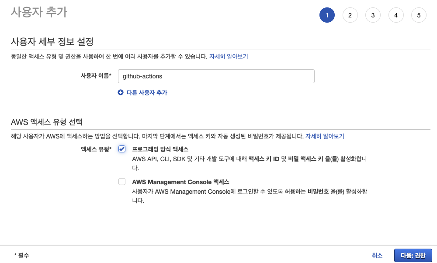437x263 pixels.
Task: Enable the AWS Management Console 액세스 checkbox
Action: tap(122, 182)
